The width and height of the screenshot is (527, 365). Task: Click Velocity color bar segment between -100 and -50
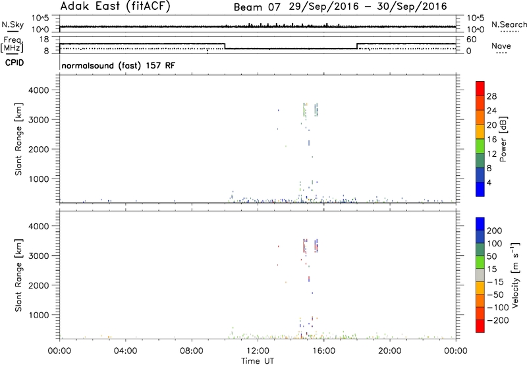480,300
